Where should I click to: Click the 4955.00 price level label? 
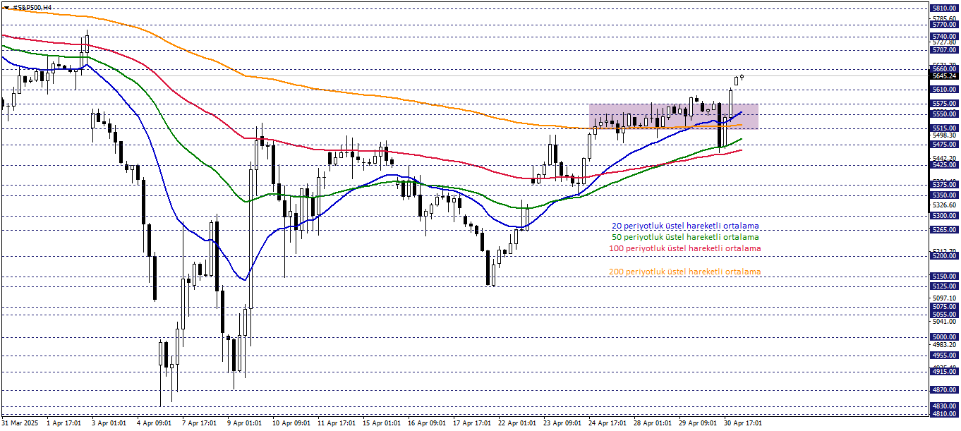944,356
